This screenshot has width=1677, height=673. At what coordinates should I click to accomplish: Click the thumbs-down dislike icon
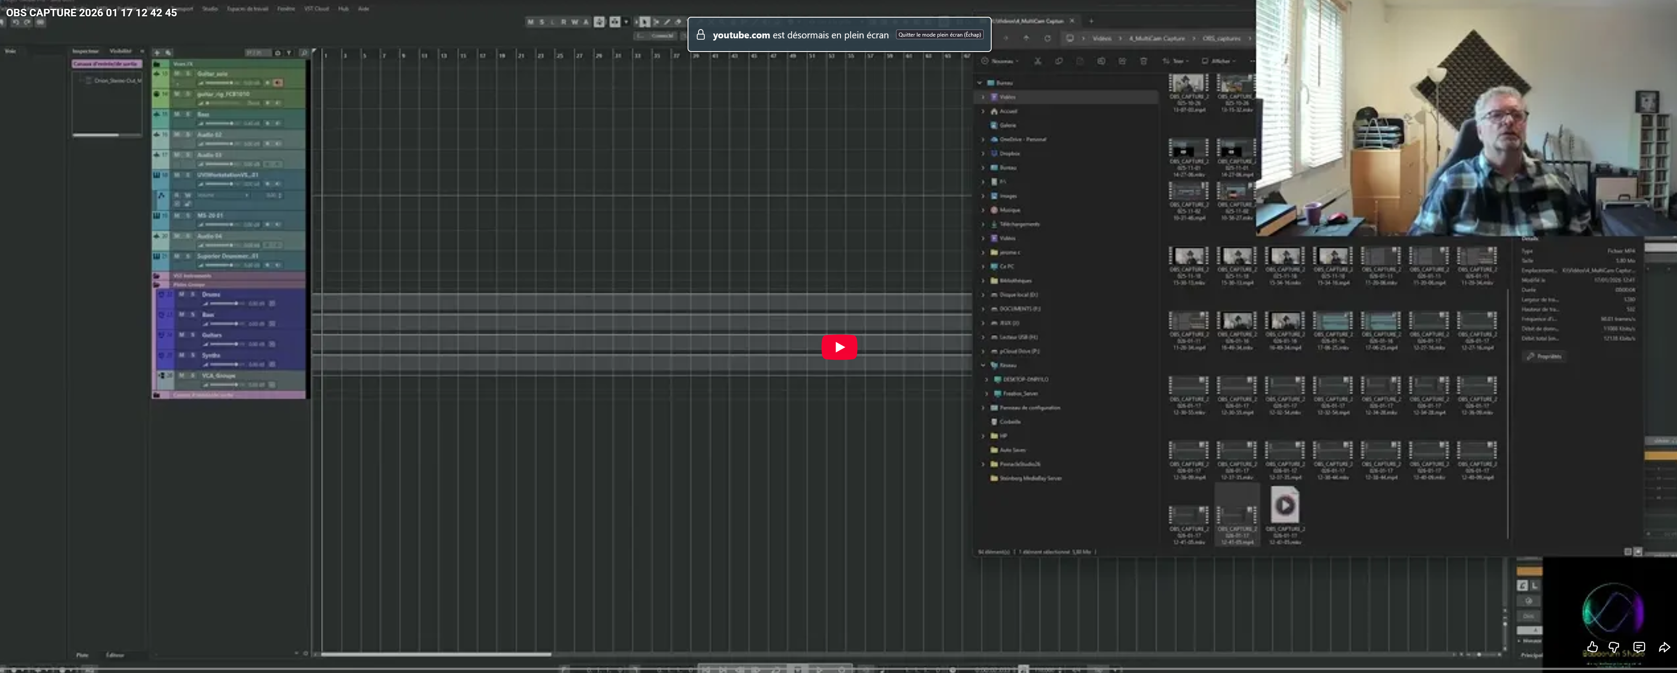coord(1614,647)
